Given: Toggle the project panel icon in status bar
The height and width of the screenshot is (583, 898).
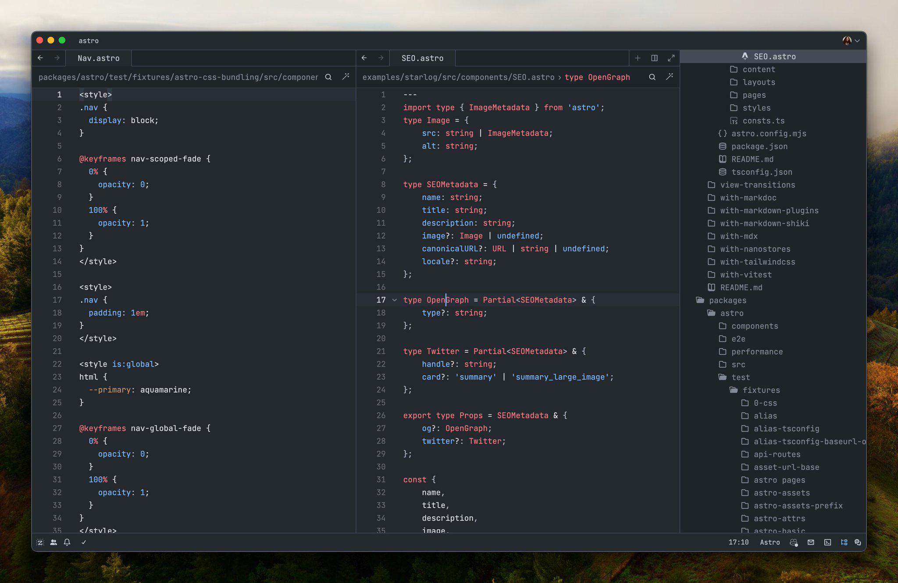Looking at the screenshot, I should (845, 542).
